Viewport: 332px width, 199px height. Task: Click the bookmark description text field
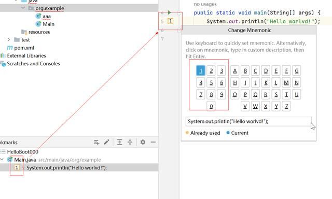[x=248, y=121]
